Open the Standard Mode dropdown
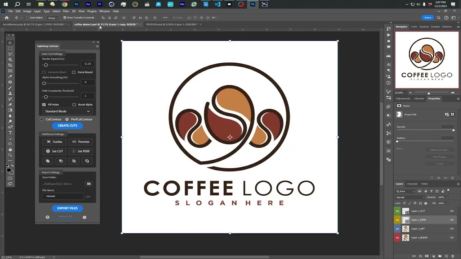 click(x=67, y=112)
